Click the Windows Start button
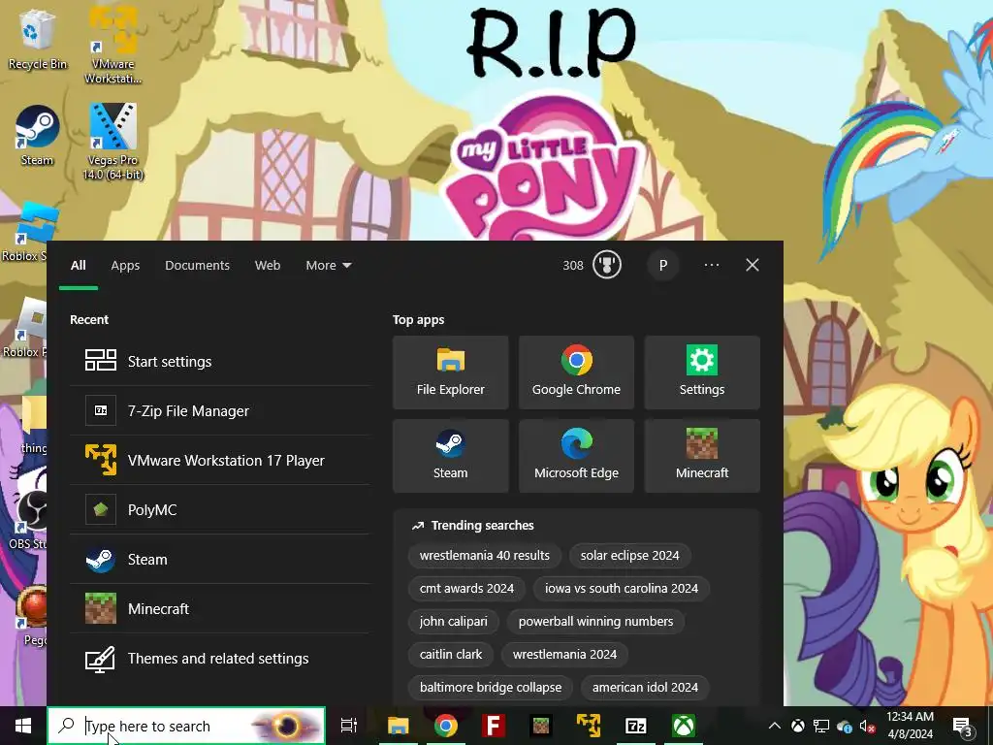 (23, 726)
